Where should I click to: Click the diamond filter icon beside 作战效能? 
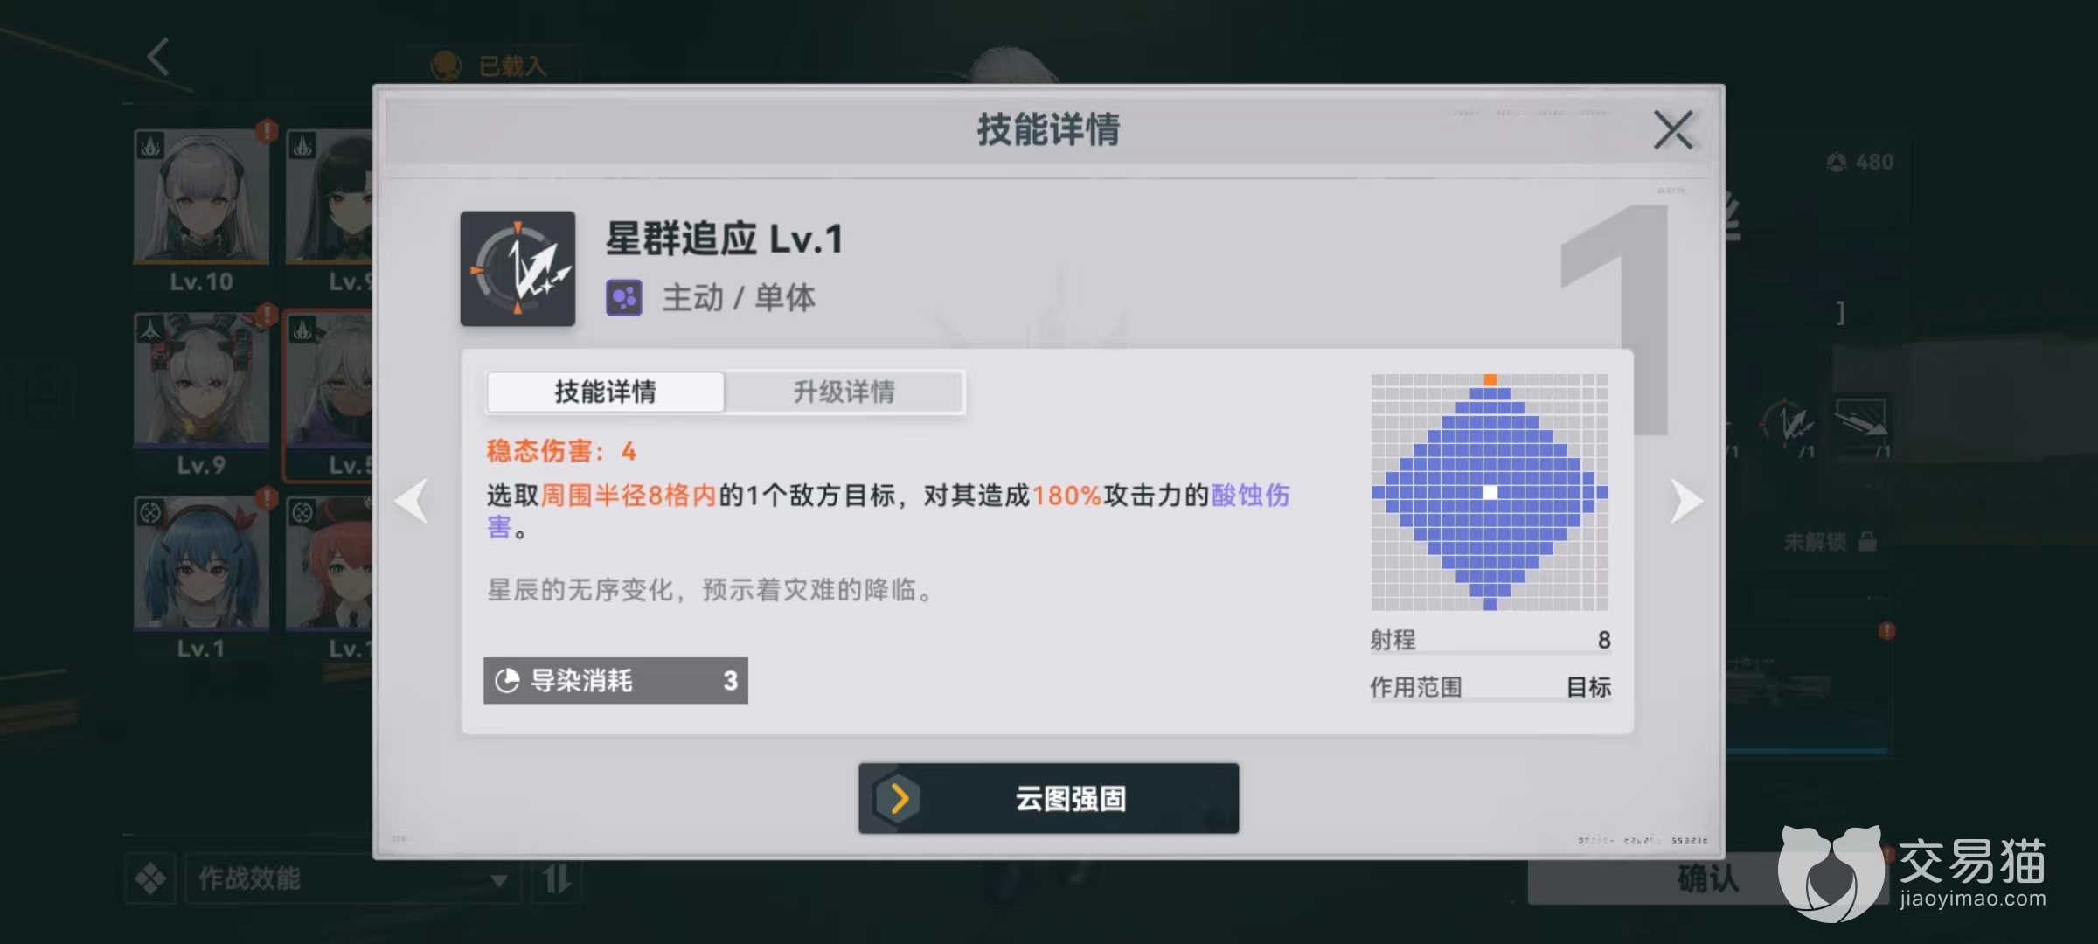[150, 878]
